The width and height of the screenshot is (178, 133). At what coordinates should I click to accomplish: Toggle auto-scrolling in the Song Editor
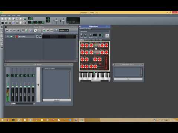pyautogui.click(x=44, y=31)
